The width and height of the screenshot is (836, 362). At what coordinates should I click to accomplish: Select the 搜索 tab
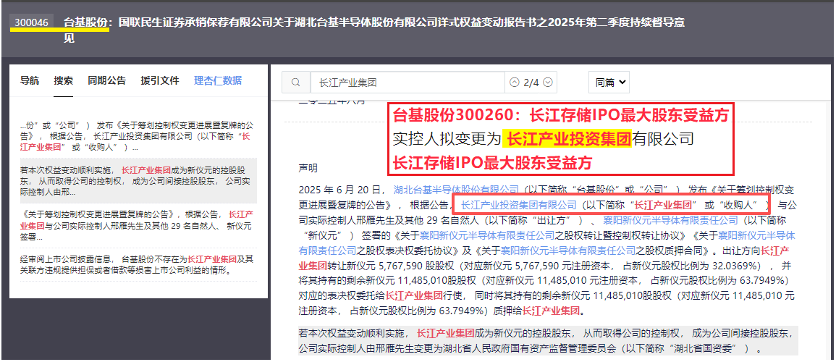(x=63, y=81)
